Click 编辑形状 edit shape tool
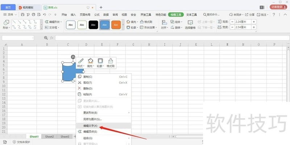290x145 pixels. pyautogui.click(x=53, y=22)
